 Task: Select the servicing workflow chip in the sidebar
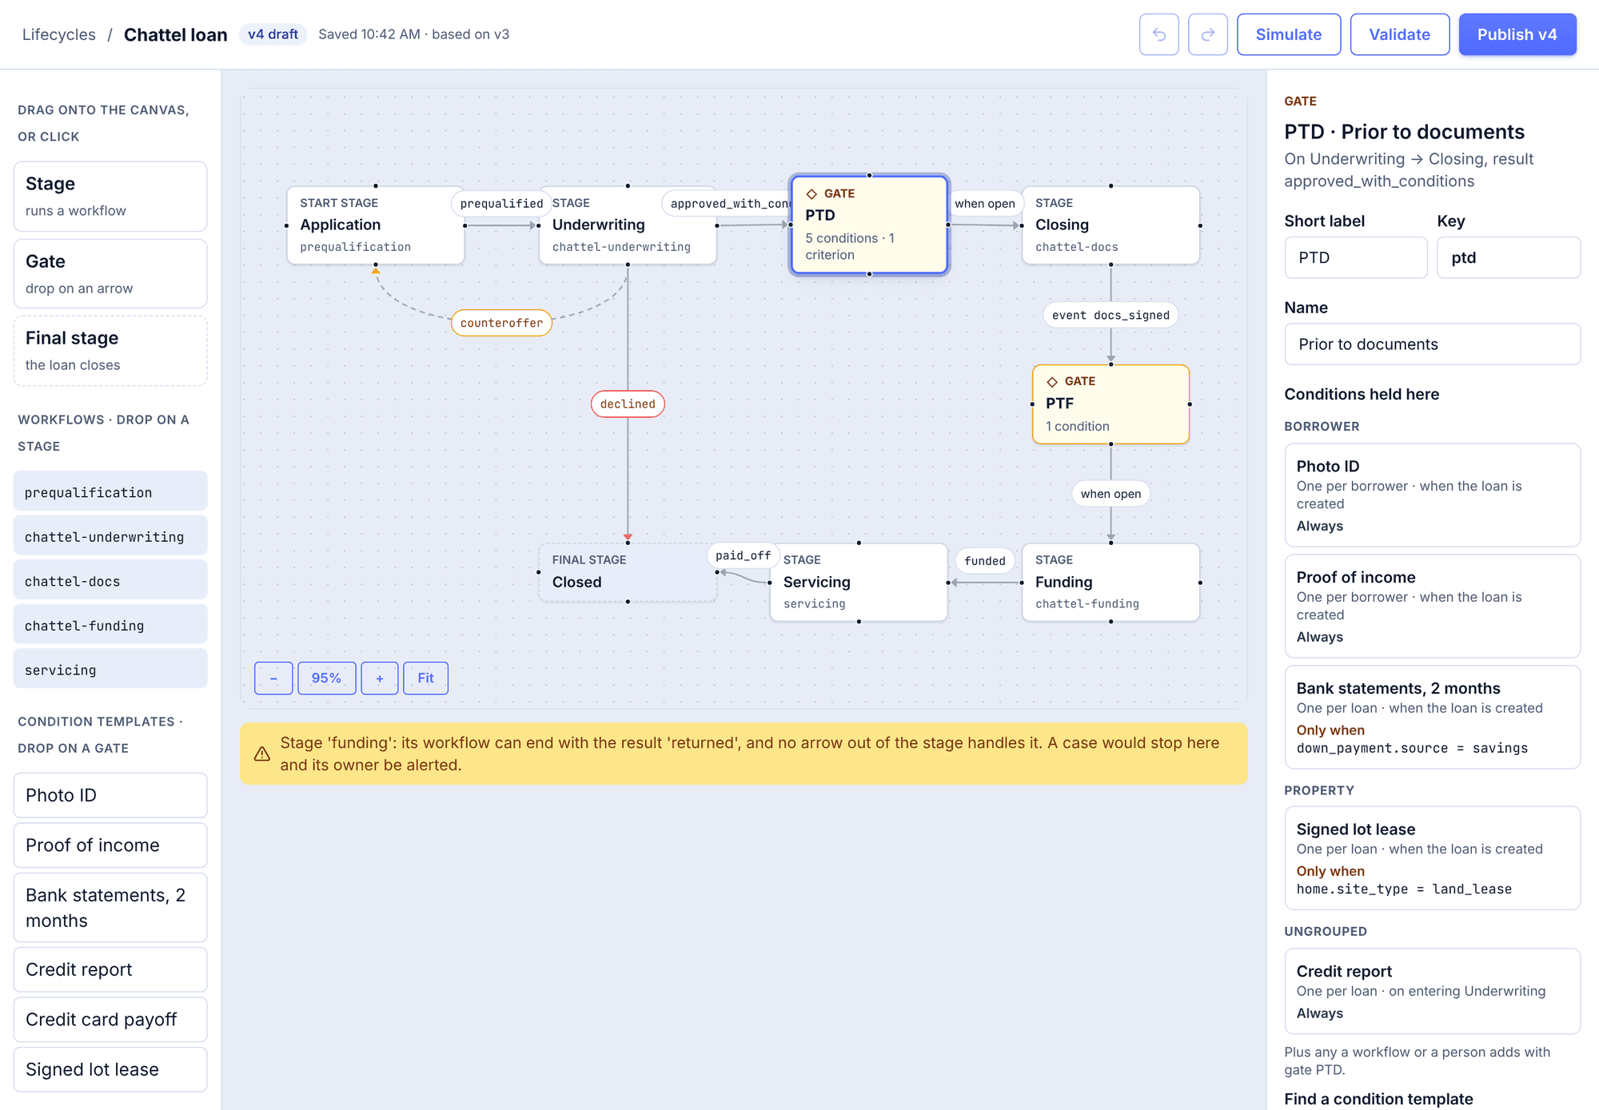[110, 669]
